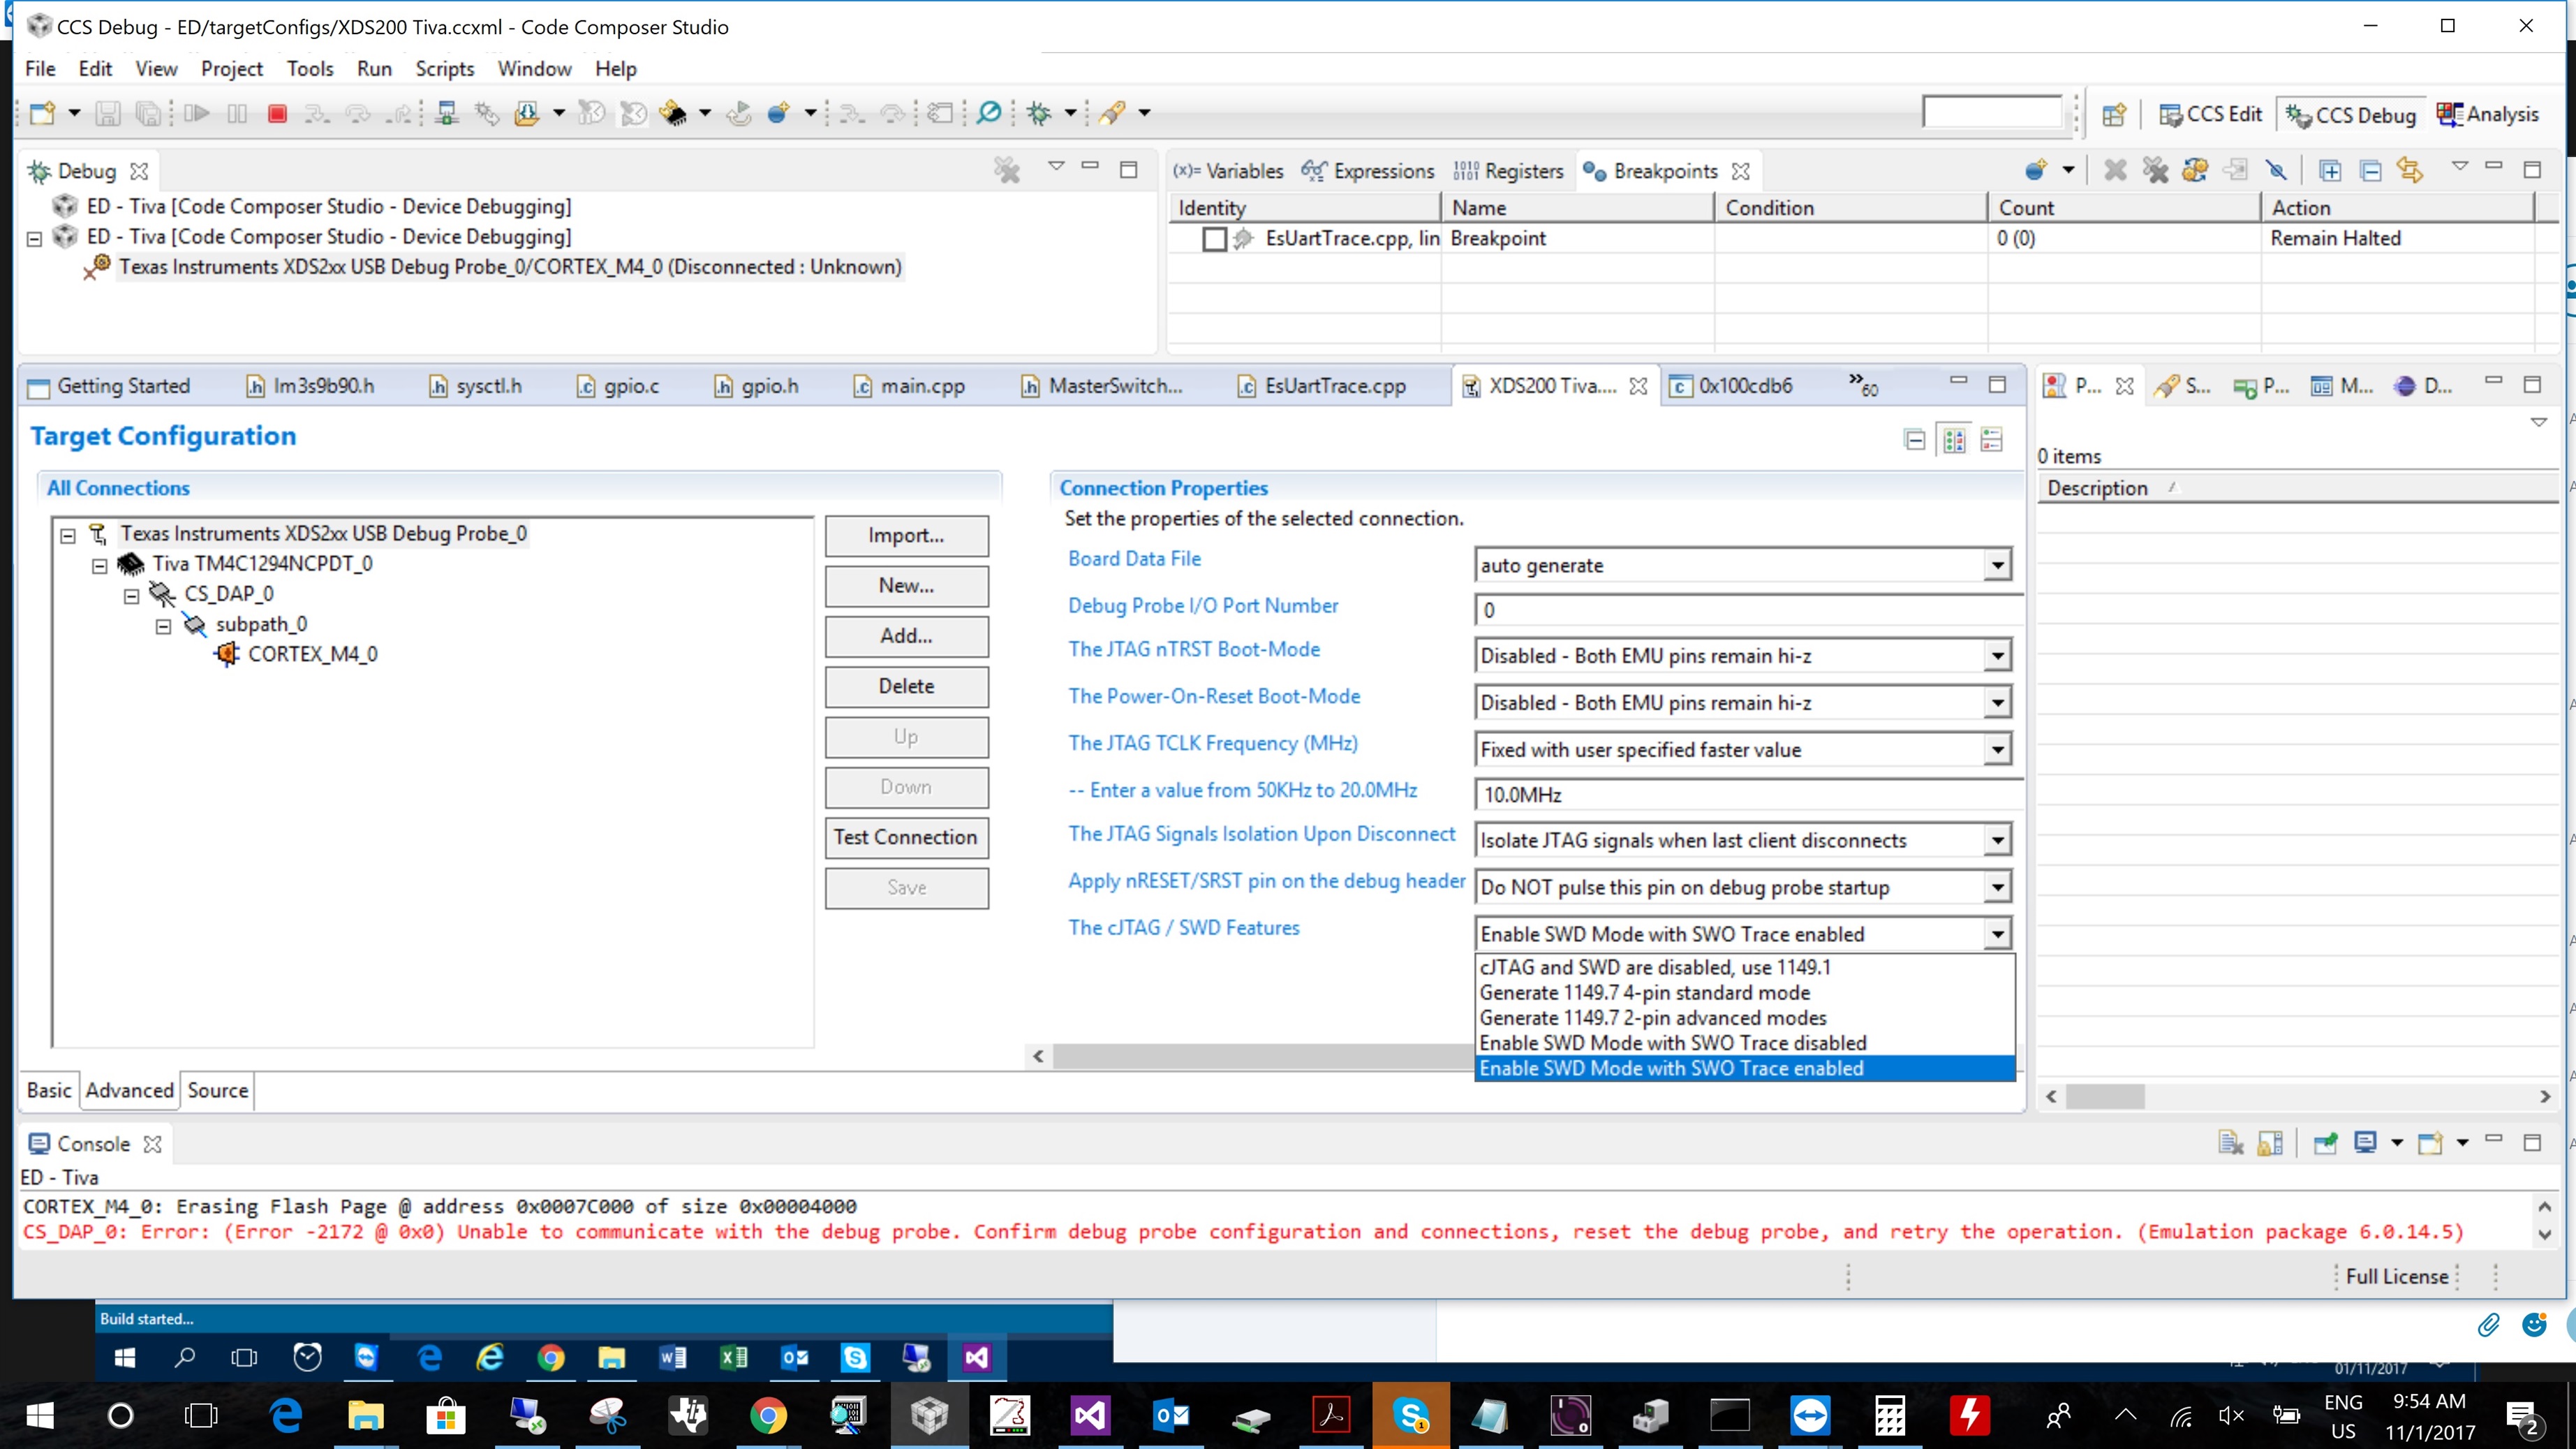Click the Suspend toolbar icon
The height and width of the screenshot is (1449, 2576).
tap(237, 114)
